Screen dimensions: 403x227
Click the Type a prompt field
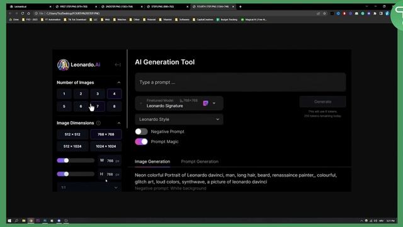(241, 83)
